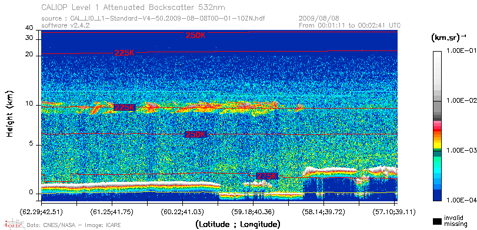Click the '40' height tick label
477x230 pixels.
click(x=29, y=28)
